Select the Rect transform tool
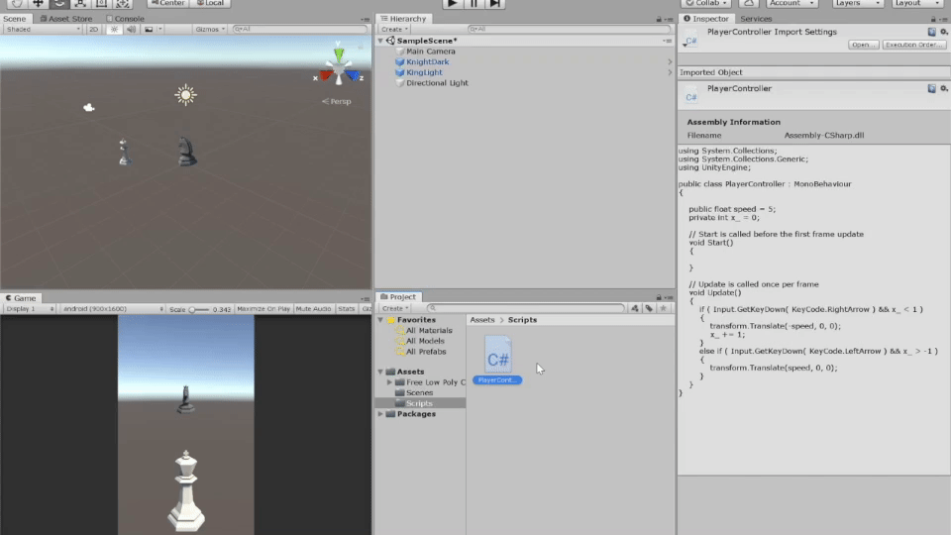The height and width of the screenshot is (535, 951). 102,3
